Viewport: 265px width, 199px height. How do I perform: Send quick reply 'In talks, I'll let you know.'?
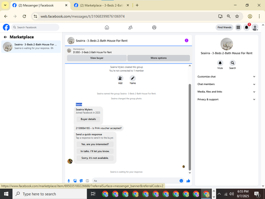coord(95,151)
